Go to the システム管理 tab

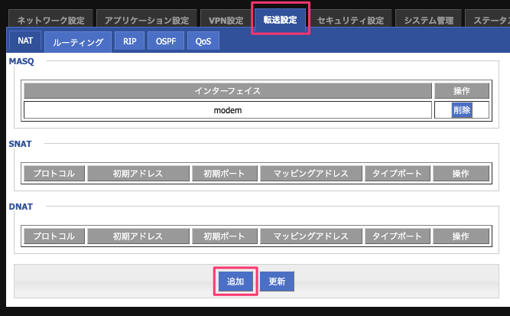coord(429,19)
